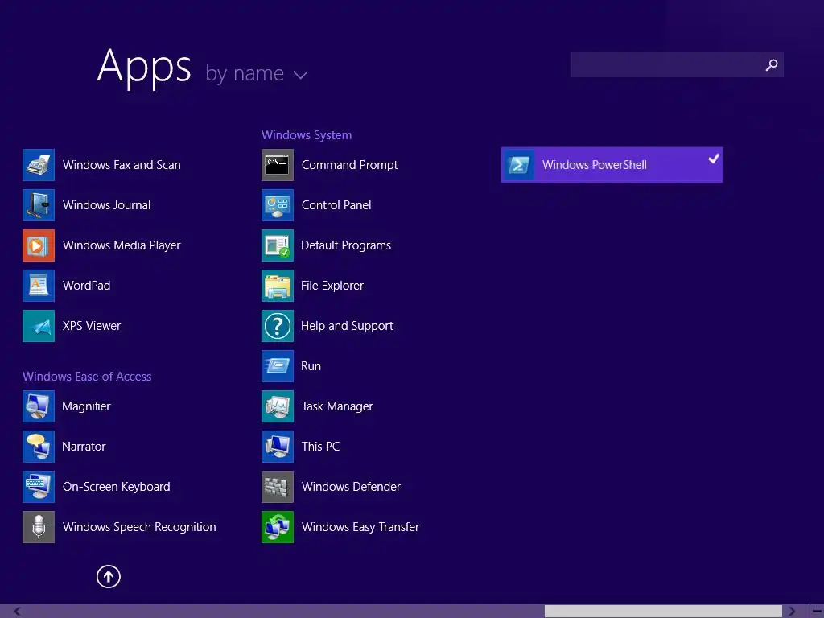Click the 'Windows Fax and Scan' label

pyautogui.click(x=122, y=165)
